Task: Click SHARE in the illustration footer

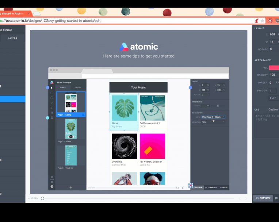Action: 224,187
